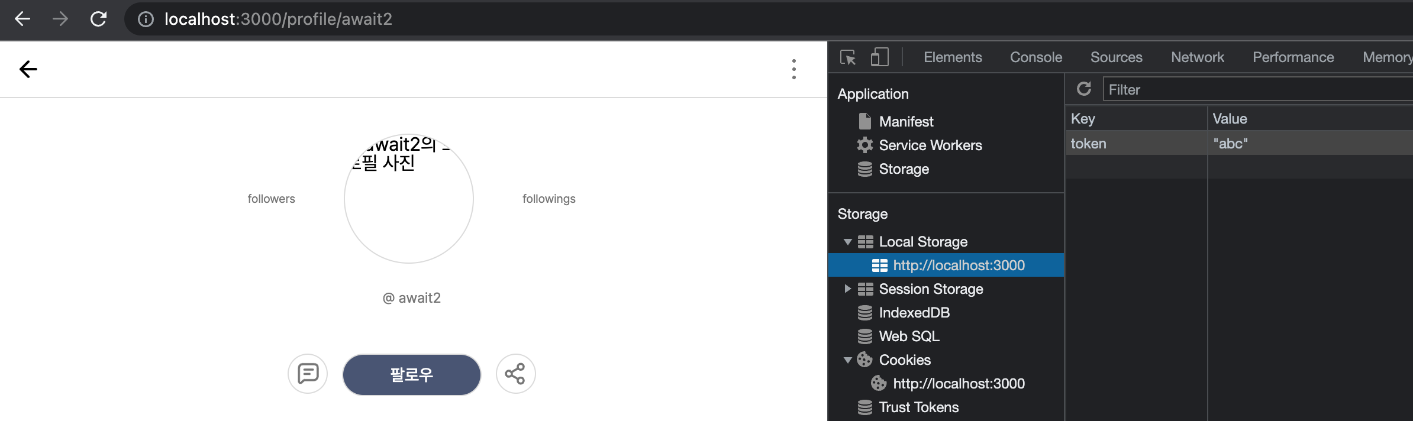
Task: Collapse the Cookies tree node
Action: (847, 360)
